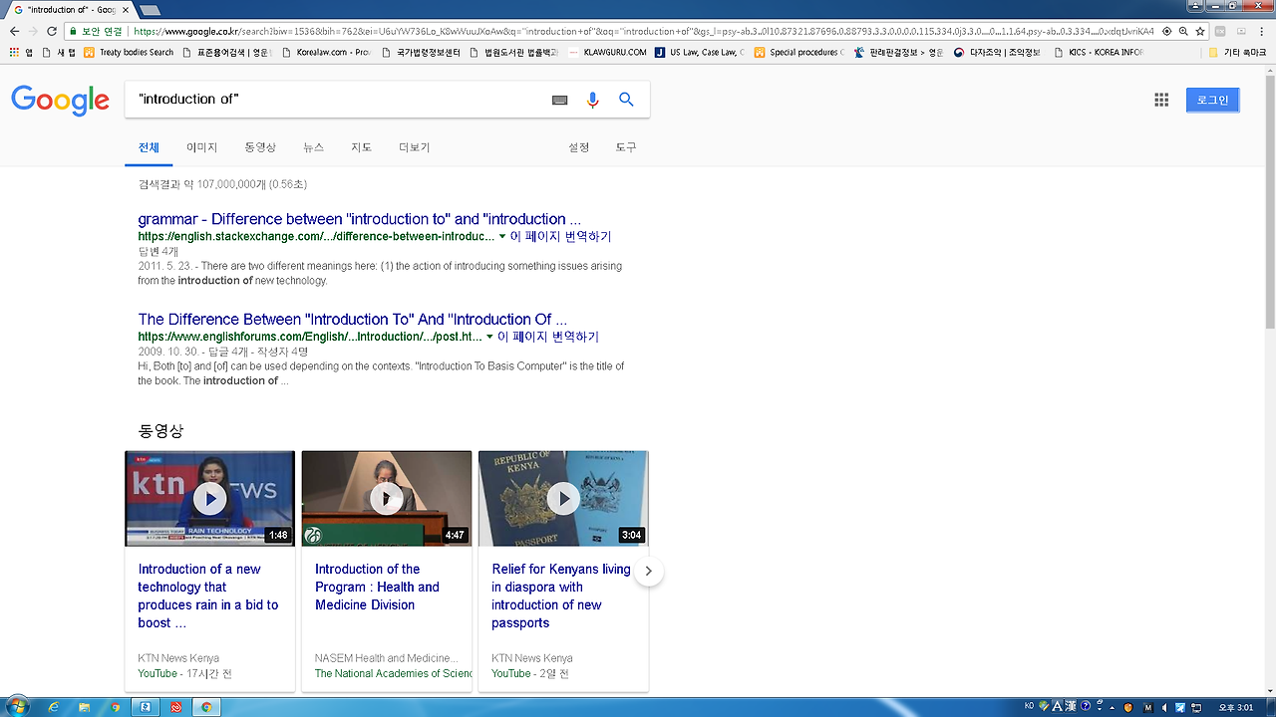The image size is (1276, 717).
Task: Show hidden tray icons arrow
Action: (1113, 707)
